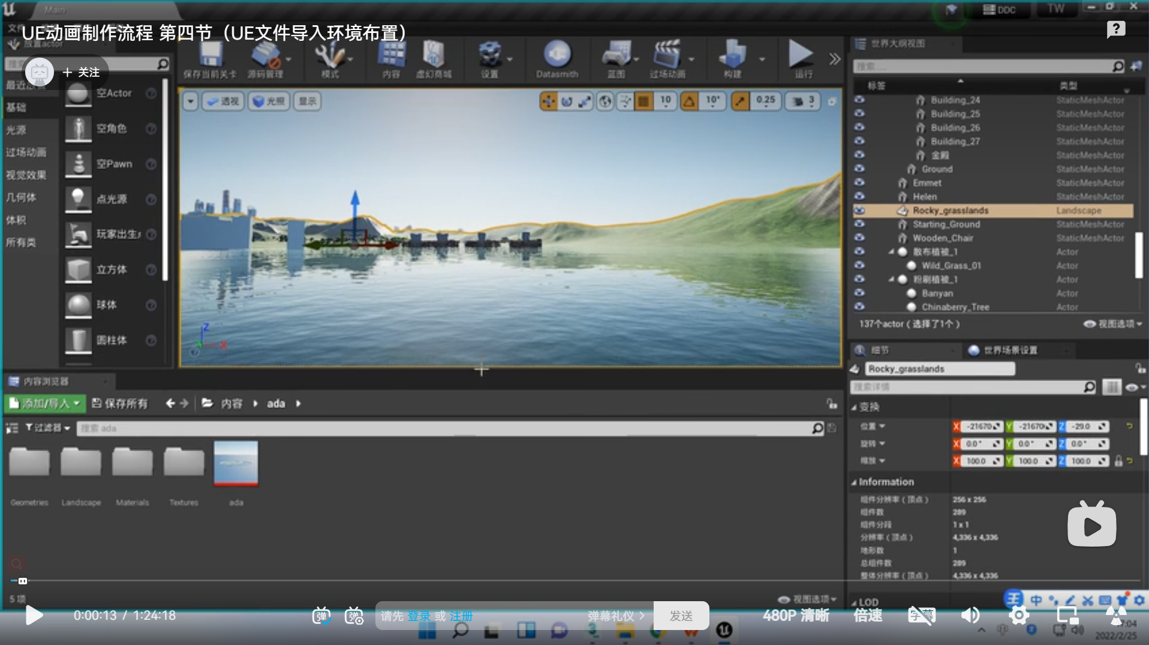Toggle world/local coordinate globe icon

pyautogui.click(x=605, y=101)
